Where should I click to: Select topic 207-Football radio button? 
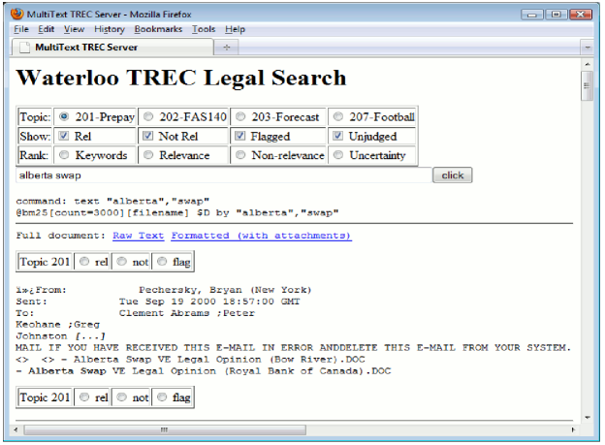[x=338, y=116]
